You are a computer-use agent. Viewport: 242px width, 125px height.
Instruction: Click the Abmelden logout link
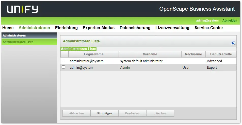tap(230, 21)
